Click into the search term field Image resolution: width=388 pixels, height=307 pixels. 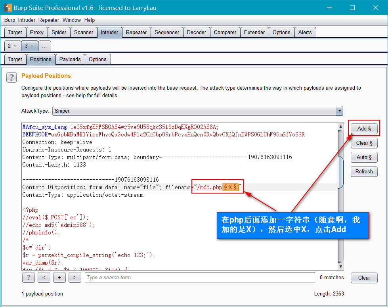pyautogui.click(x=200, y=278)
